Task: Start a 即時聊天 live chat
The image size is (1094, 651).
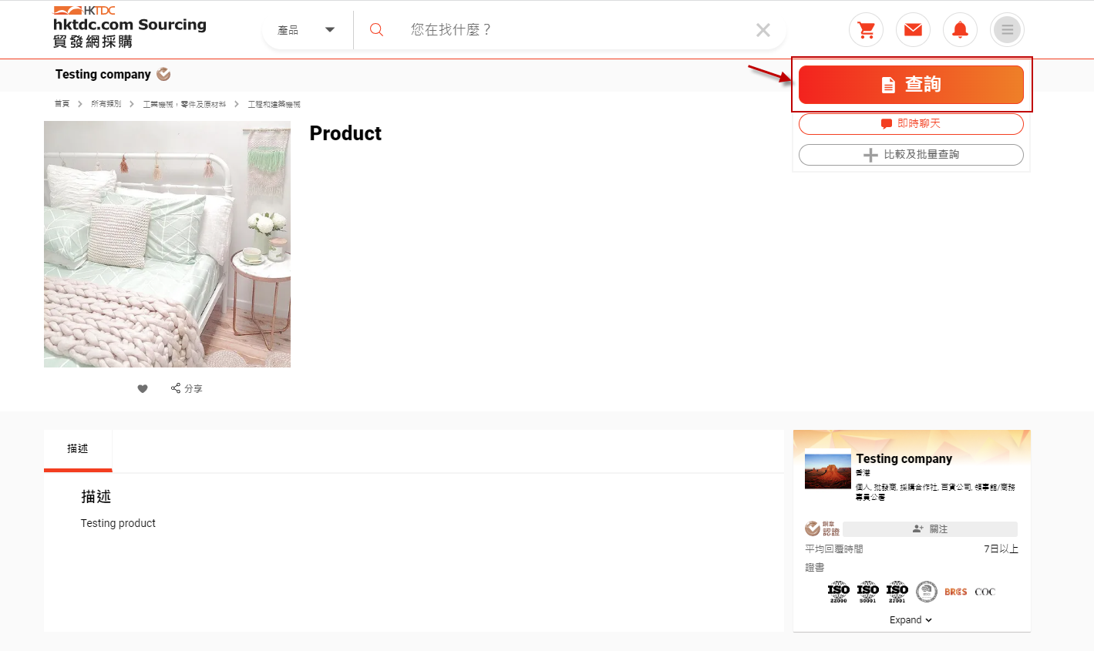Action: click(911, 123)
